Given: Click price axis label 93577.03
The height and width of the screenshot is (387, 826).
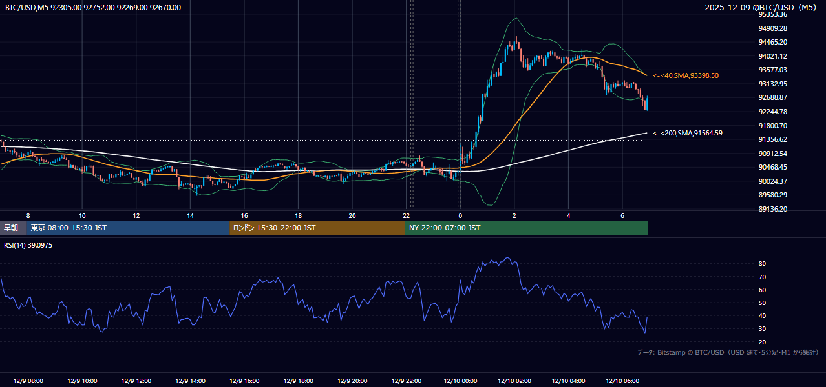Looking at the screenshot, I should coord(773,70).
